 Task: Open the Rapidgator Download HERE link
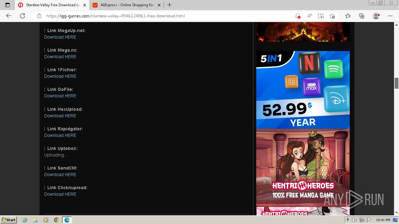point(60,135)
